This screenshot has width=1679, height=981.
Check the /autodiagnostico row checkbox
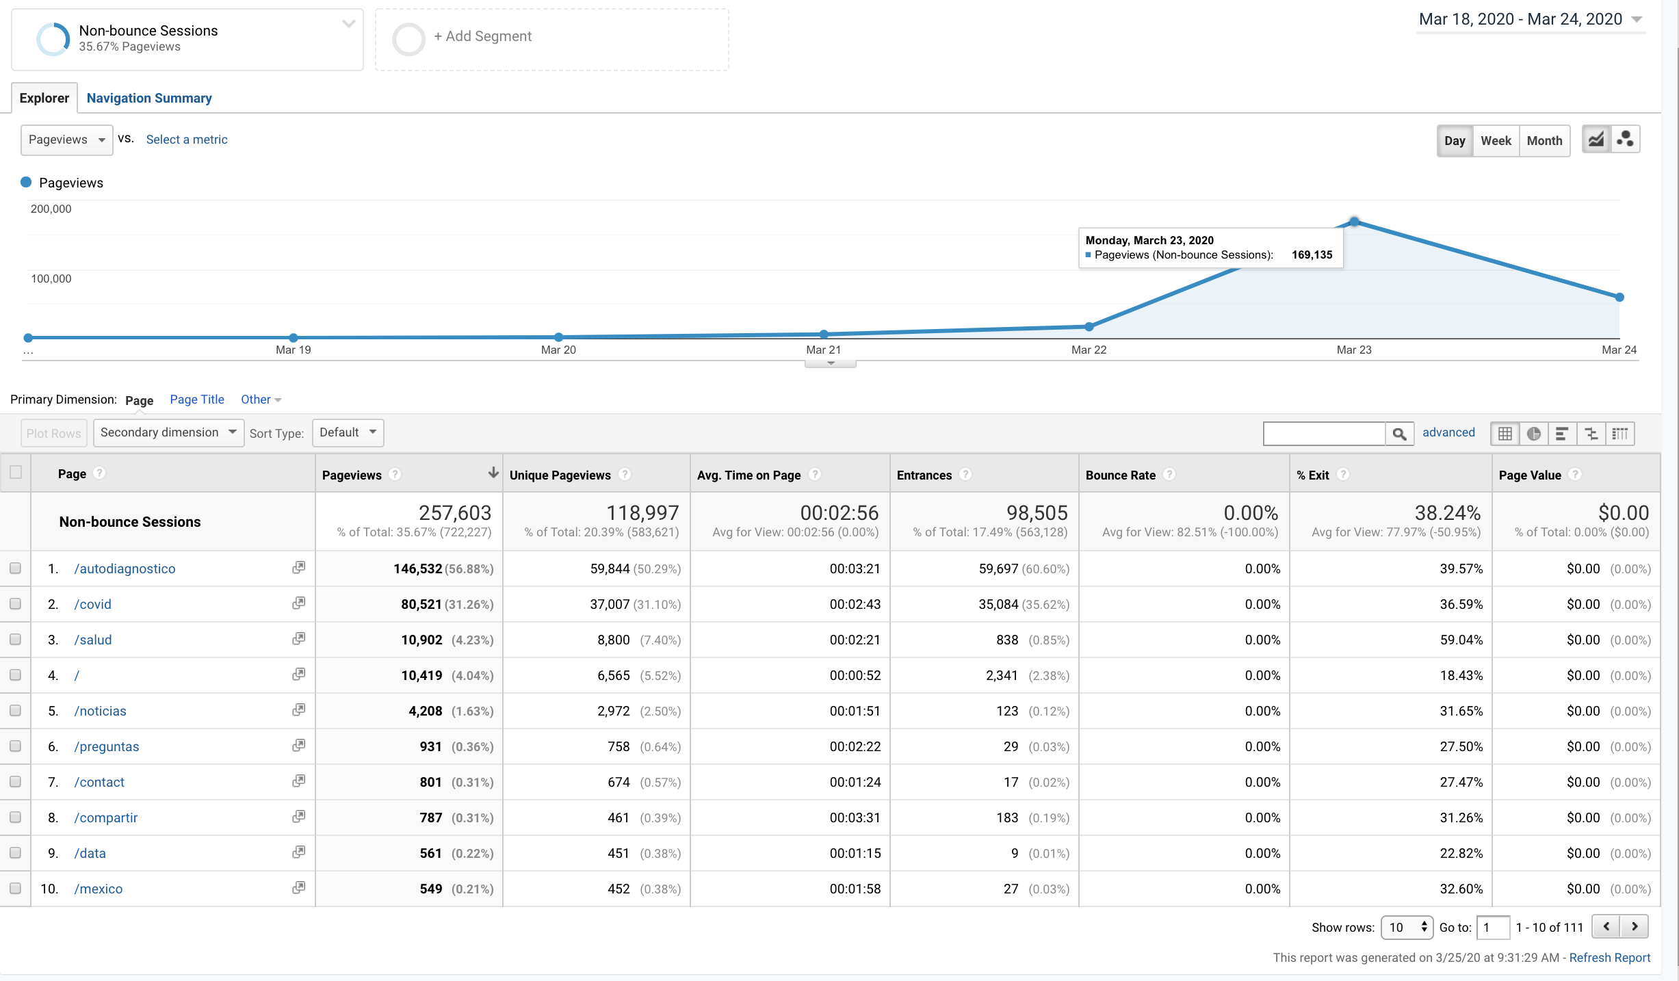15,568
